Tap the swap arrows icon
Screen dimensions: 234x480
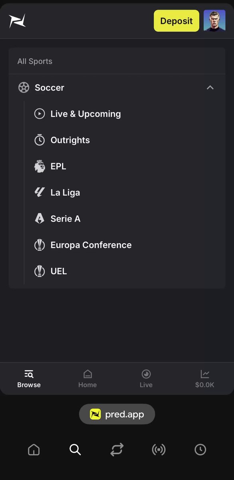click(x=117, y=450)
